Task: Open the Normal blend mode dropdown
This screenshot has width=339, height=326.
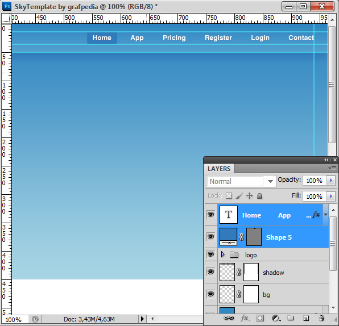Action: click(241, 181)
